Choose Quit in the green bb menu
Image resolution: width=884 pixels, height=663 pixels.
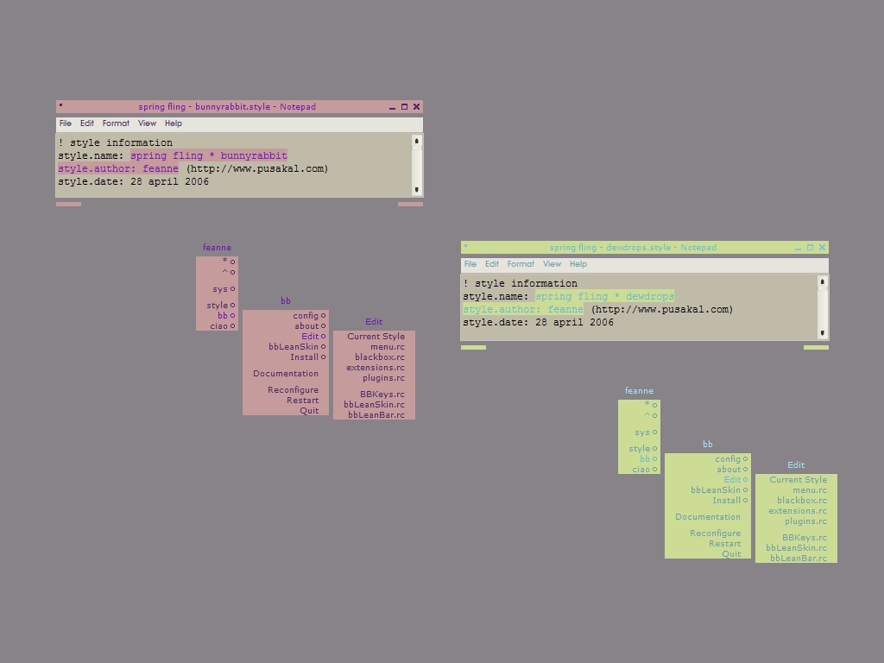(x=730, y=554)
